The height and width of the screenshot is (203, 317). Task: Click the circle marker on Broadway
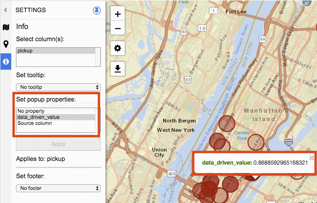tap(227, 123)
